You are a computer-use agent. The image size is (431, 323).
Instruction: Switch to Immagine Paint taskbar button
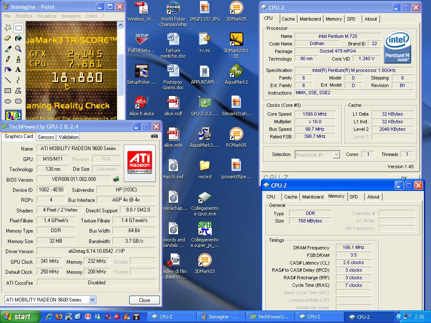pos(221,317)
